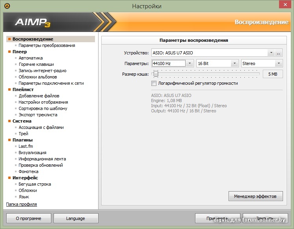Click the 5 MB cache value field

(x=273, y=74)
